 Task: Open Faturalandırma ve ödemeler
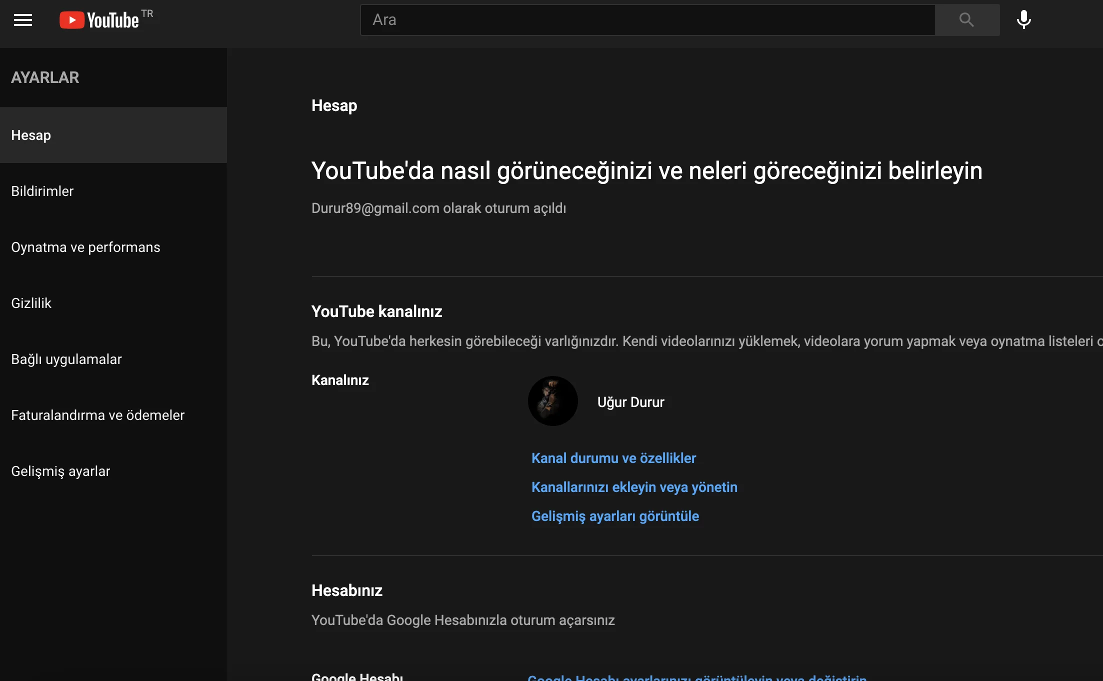coord(97,415)
